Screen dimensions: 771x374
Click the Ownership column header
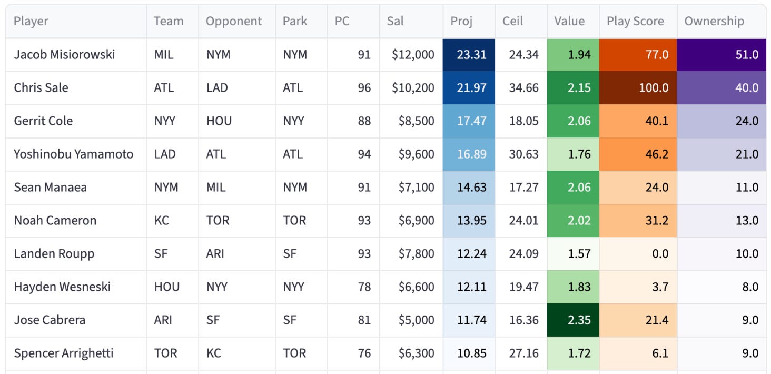coord(721,22)
